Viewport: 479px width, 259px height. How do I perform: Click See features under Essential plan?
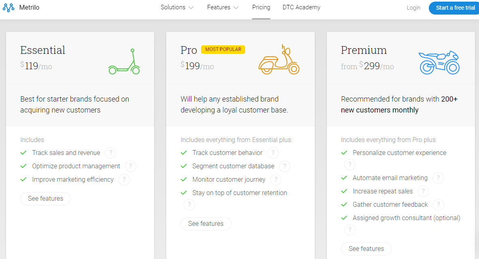(45, 199)
